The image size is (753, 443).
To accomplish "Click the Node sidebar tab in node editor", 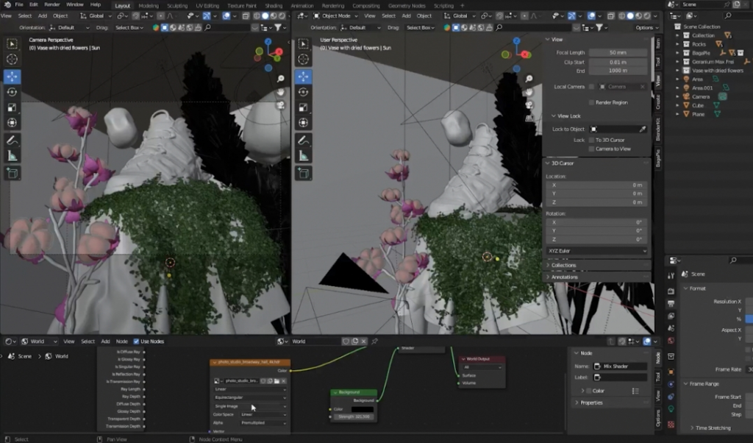I will point(658,357).
